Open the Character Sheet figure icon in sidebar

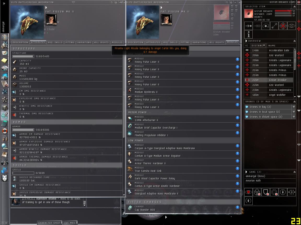click(x=4, y=37)
